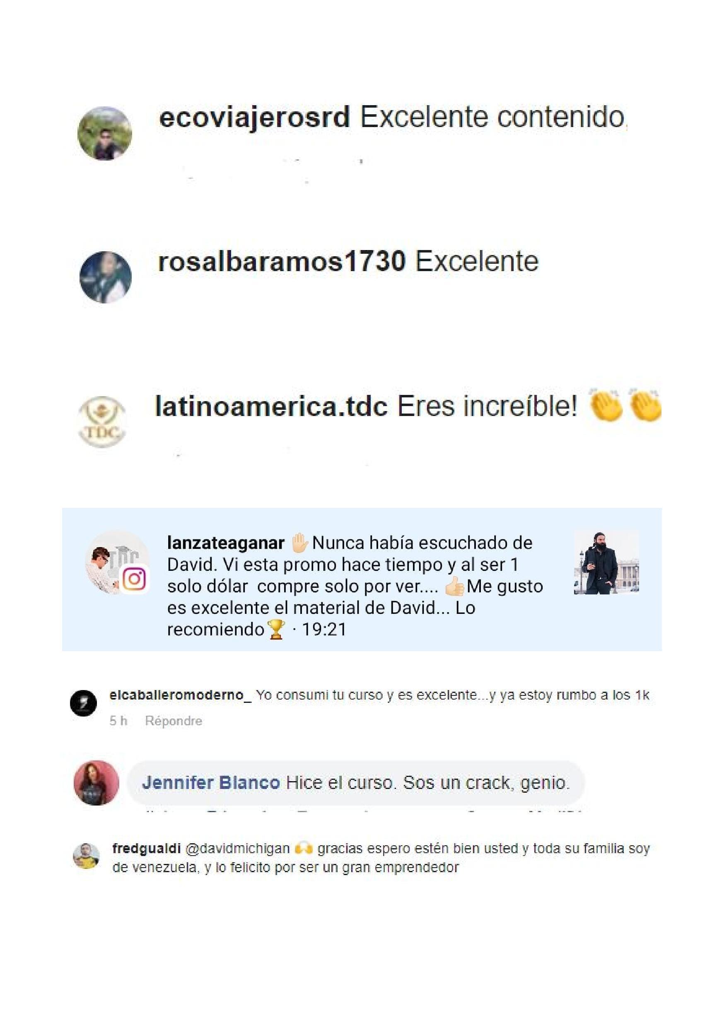Viewport: 724px width, 1027px height.
Task: Open the lanzateaganar username link
Action: (x=225, y=543)
